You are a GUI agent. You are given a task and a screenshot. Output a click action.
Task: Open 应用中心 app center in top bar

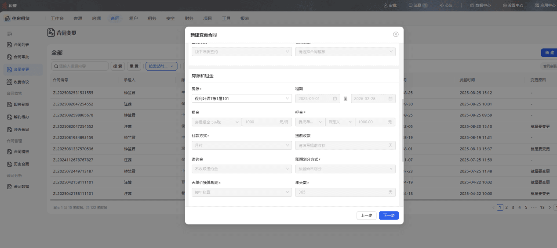pyautogui.click(x=545, y=5)
